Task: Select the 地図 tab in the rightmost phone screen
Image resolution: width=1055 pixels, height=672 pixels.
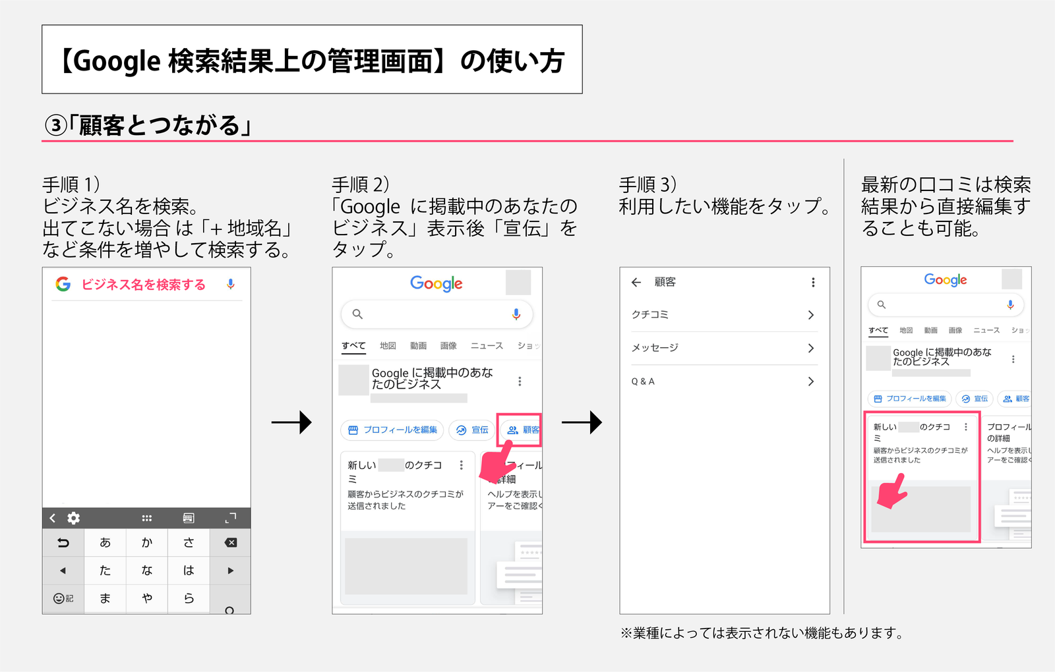Action: (x=907, y=330)
